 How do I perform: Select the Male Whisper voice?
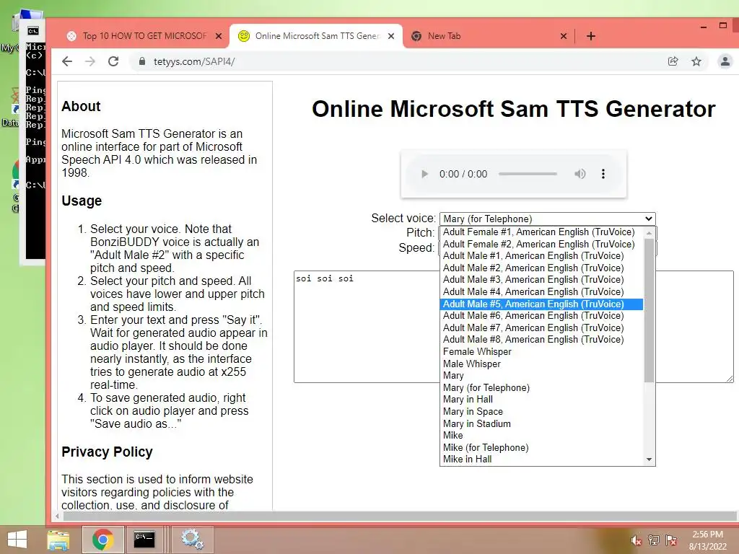click(541, 364)
